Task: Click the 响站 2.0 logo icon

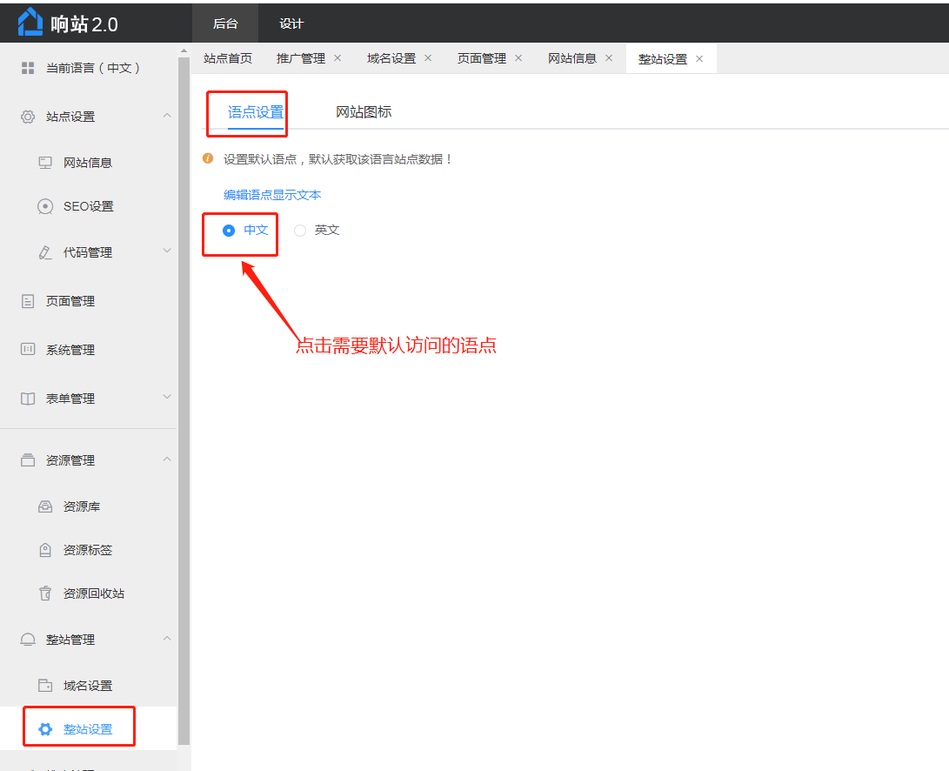Action: pos(30,23)
